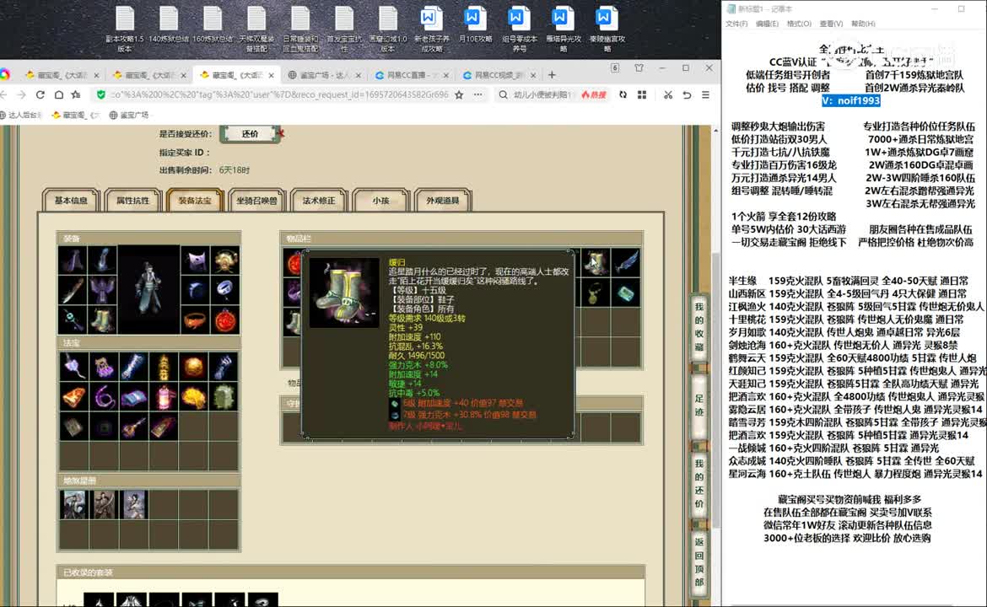Click the gold necklace item in the inventory
Screen dimensions: 987x607
pos(595,293)
